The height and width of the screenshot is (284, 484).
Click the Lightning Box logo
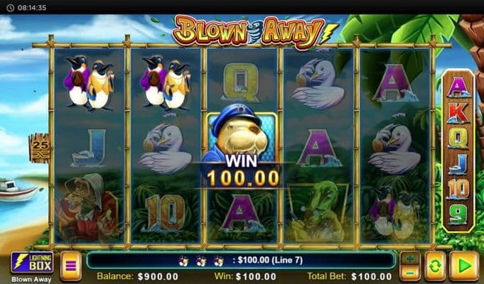32,263
